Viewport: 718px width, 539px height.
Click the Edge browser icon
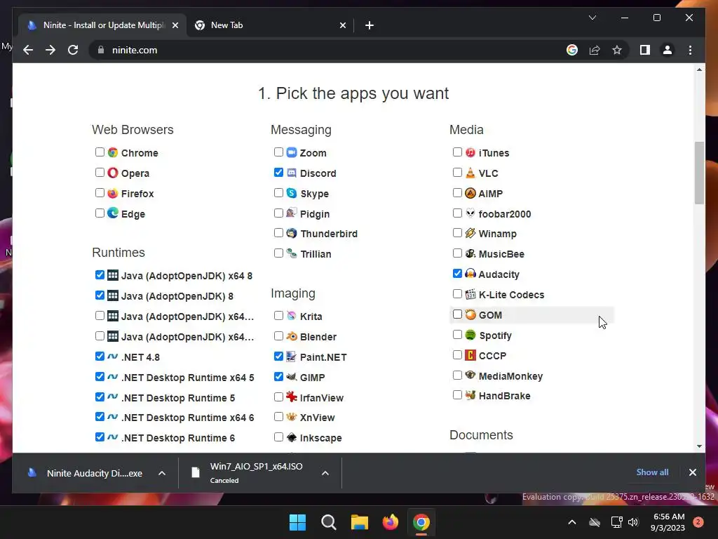click(x=113, y=213)
